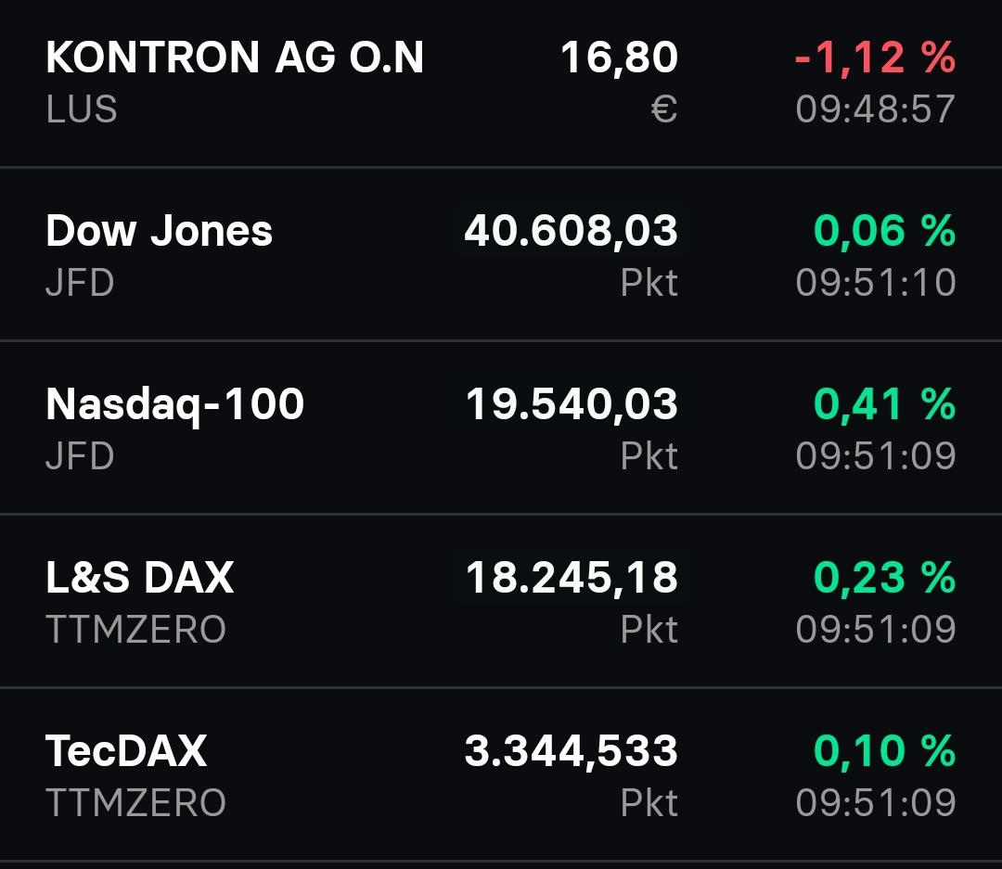Click the Dow Jones value 40.608,03

pyautogui.click(x=570, y=231)
